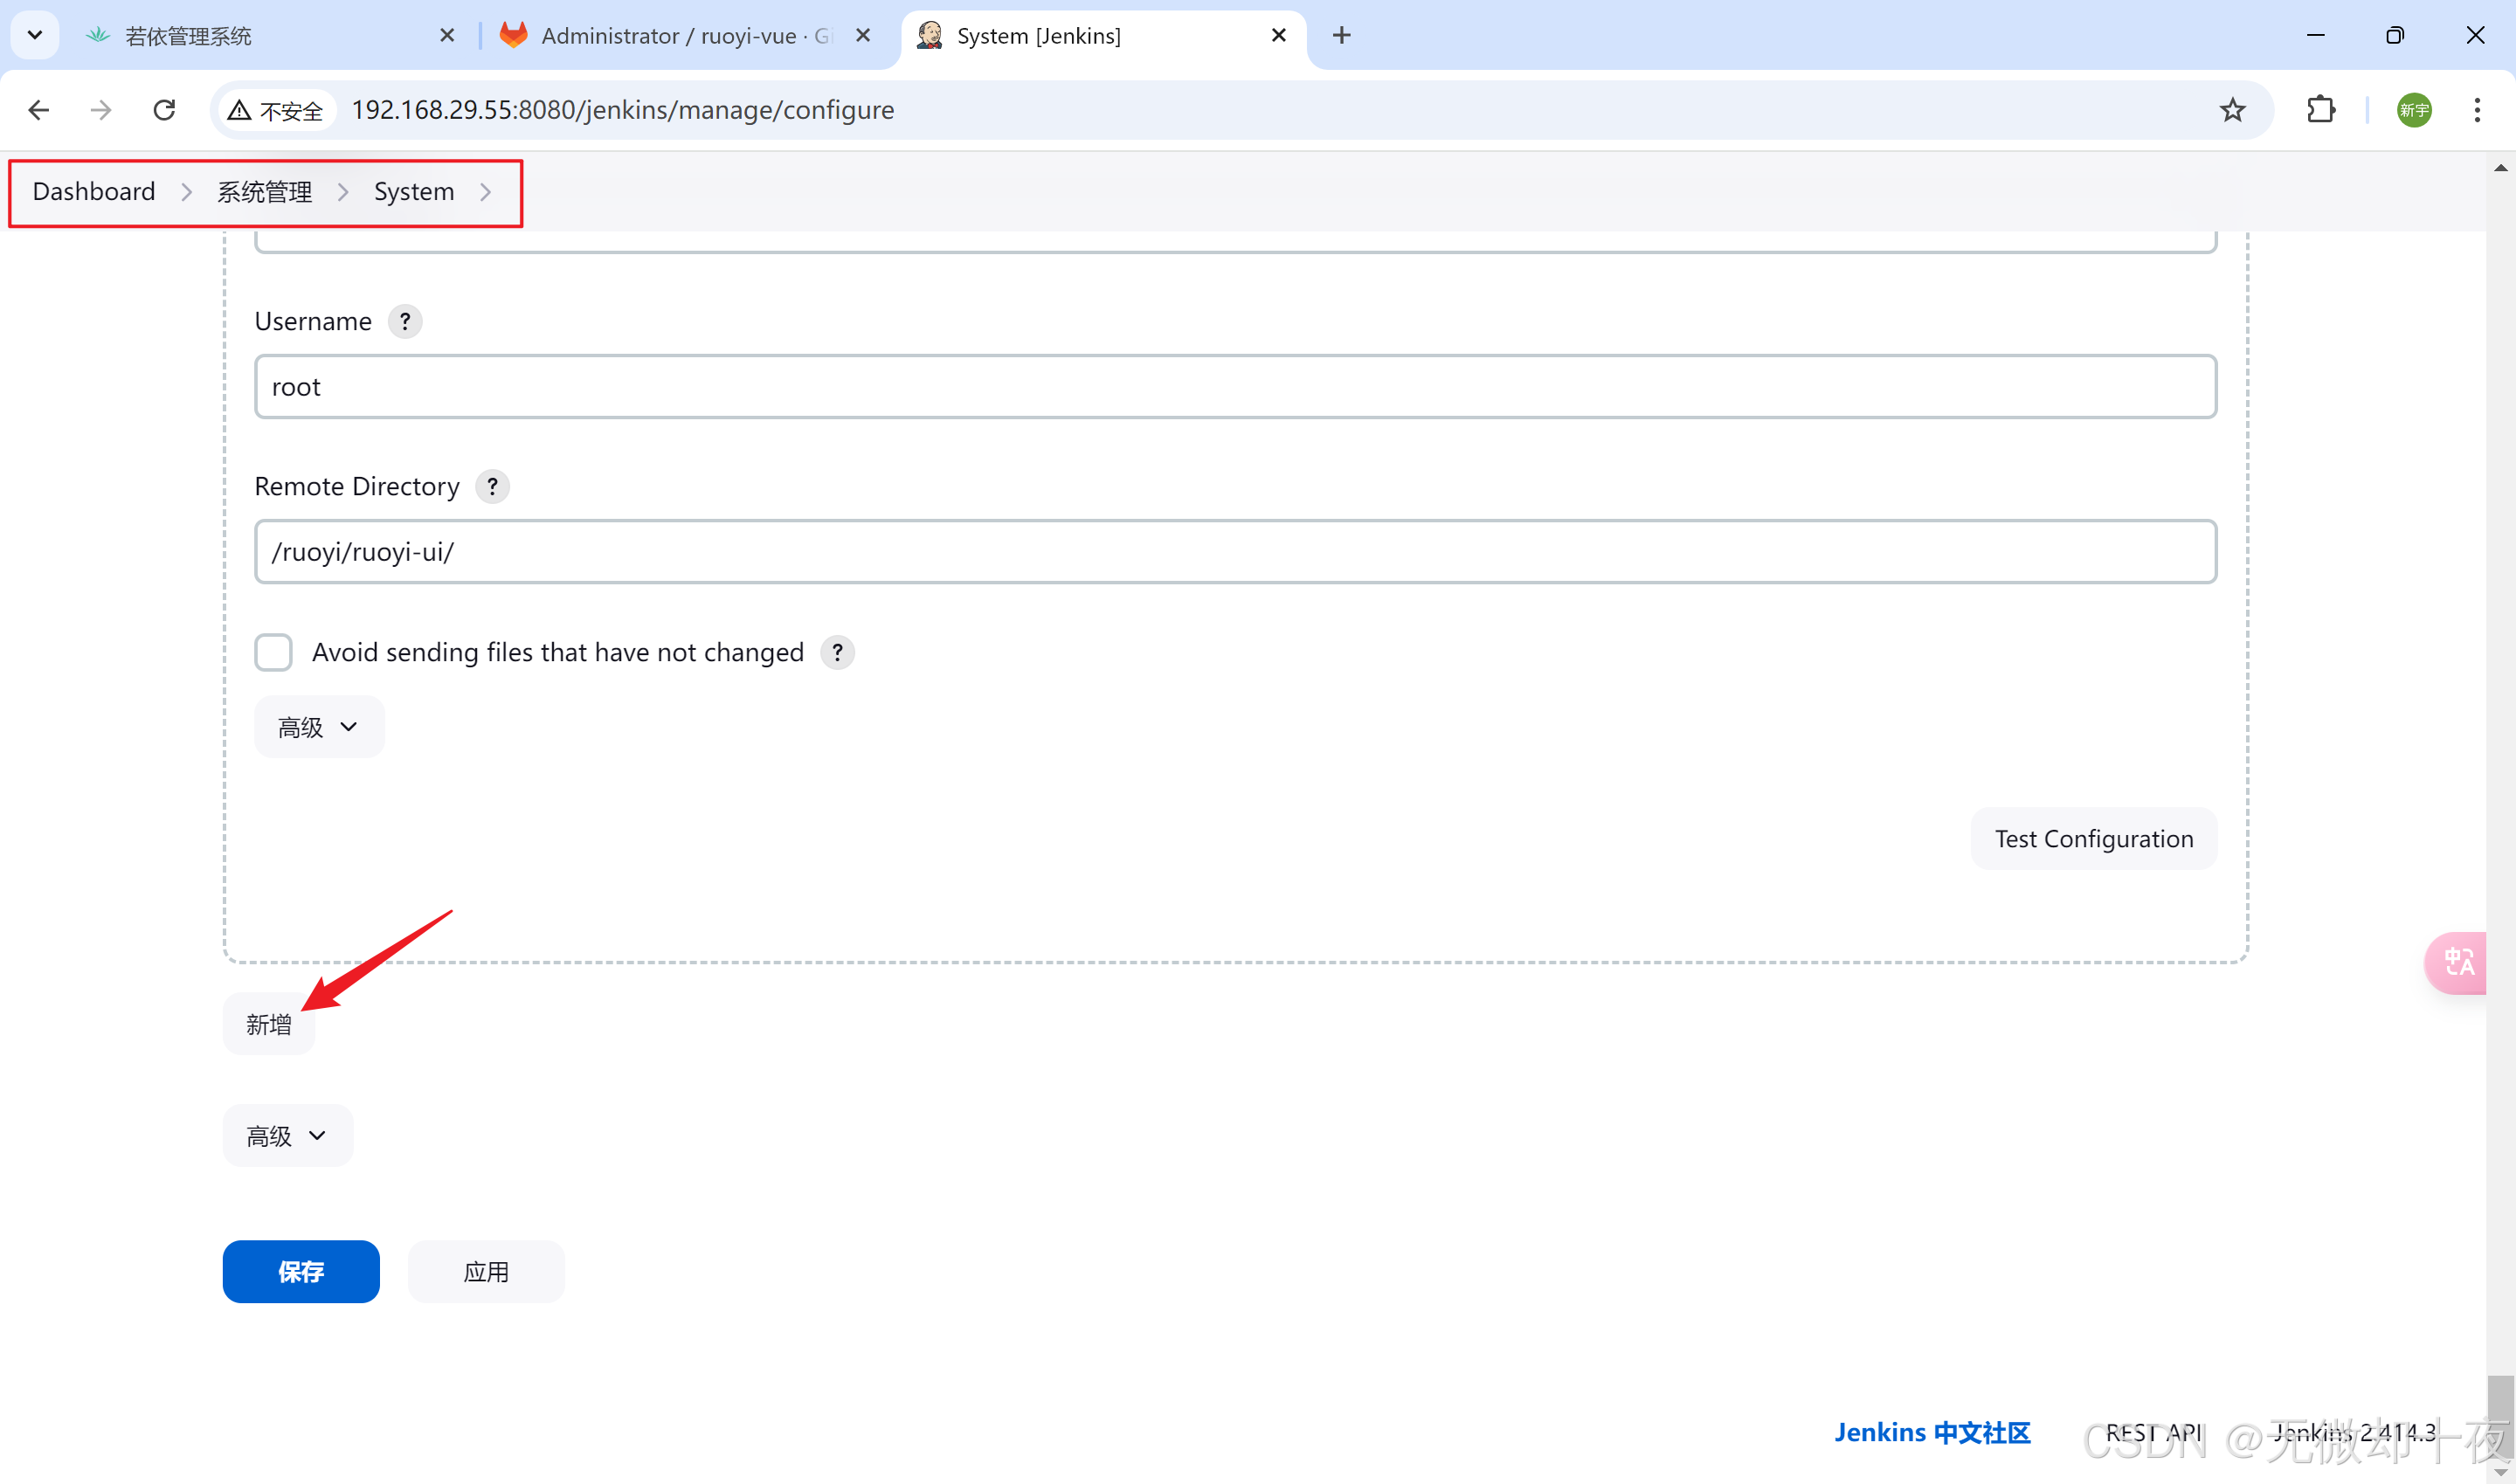Click the vertical scrollbar thumb at bottom
The image size is (2516, 1484).
[x=2500, y=1415]
